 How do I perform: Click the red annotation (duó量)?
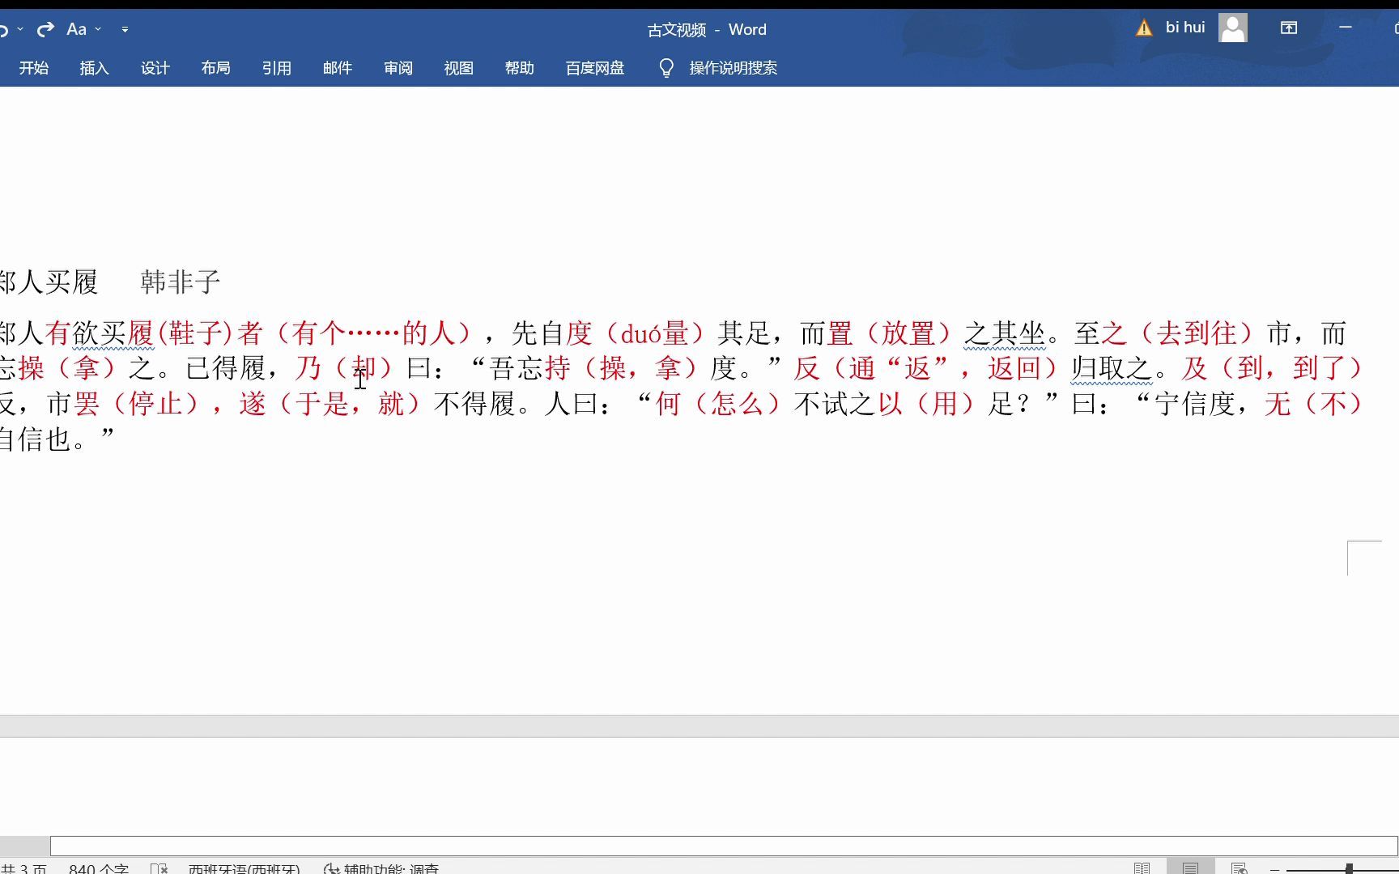[x=654, y=333]
